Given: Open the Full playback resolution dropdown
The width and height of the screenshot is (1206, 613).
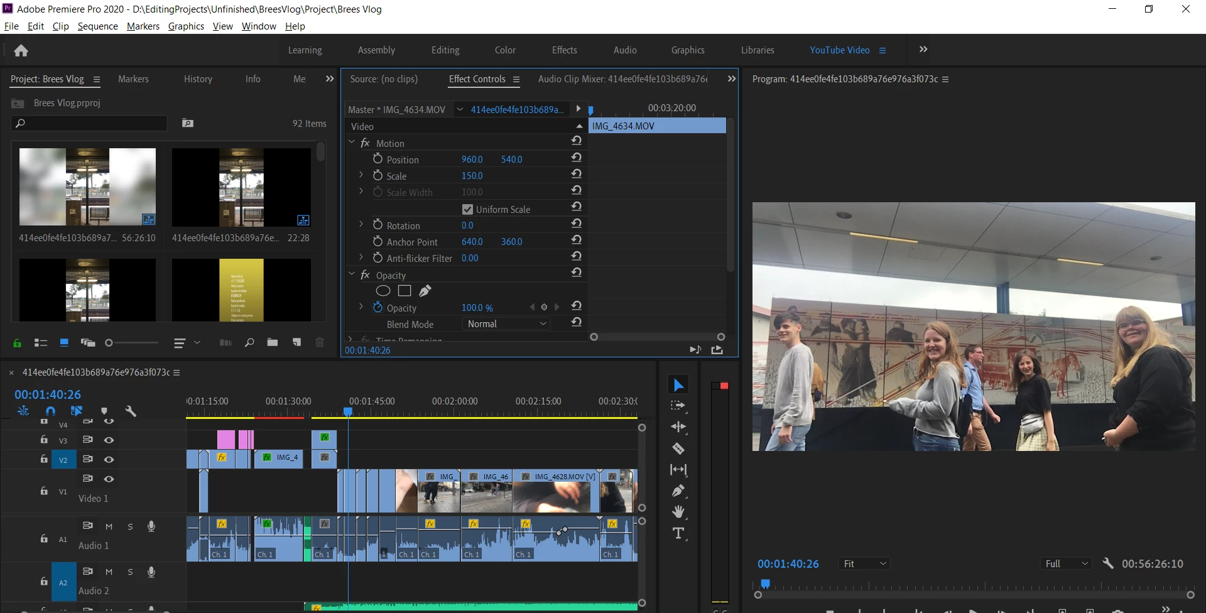Looking at the screenshot, I should click(1067, 564).
